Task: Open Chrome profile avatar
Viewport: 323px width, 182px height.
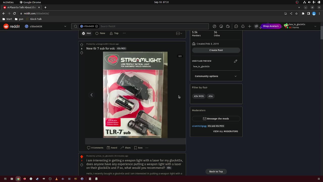Action: point(314,13)
